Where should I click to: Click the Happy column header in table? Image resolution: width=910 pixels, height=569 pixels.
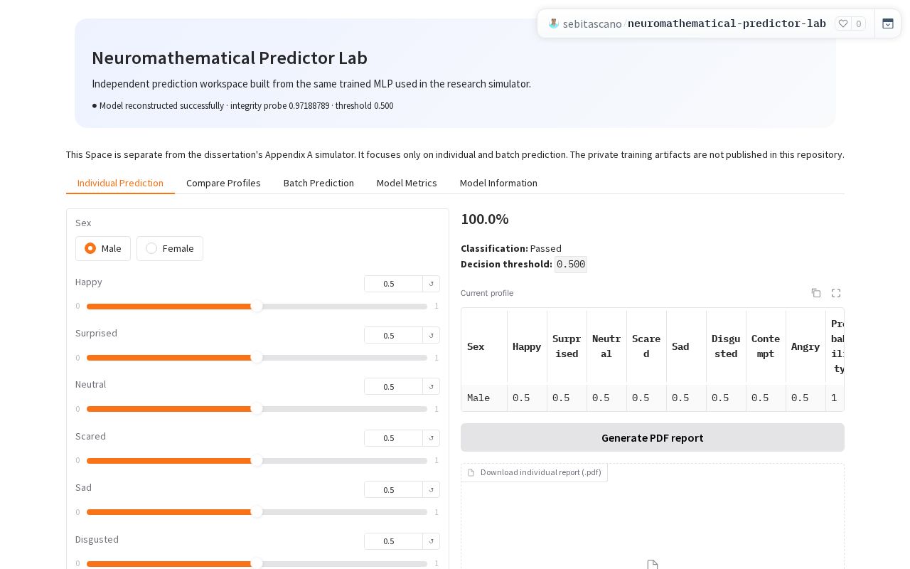coord(527,346)
